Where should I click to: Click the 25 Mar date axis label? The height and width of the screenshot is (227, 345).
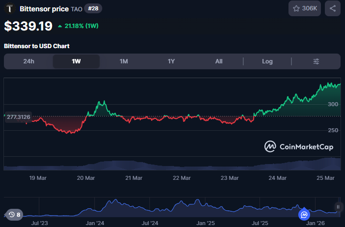[x=325, y=178]
